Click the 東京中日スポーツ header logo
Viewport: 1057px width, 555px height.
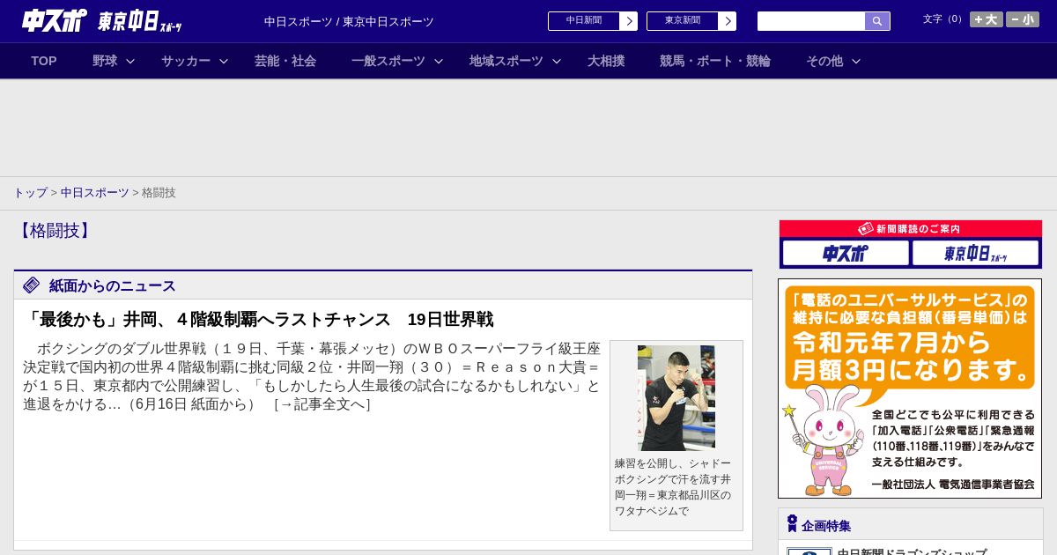pyautogui.click(x=140, y=21)
